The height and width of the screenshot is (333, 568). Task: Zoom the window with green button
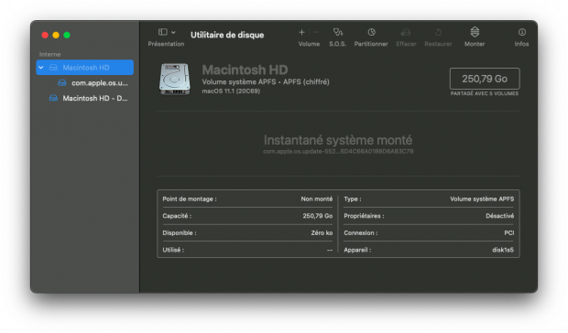click(x=67, y=35)
